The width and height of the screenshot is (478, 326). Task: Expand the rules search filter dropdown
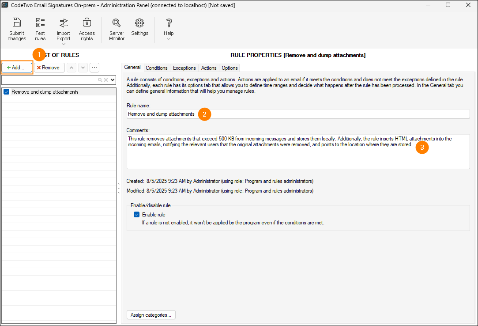[113, 80]
